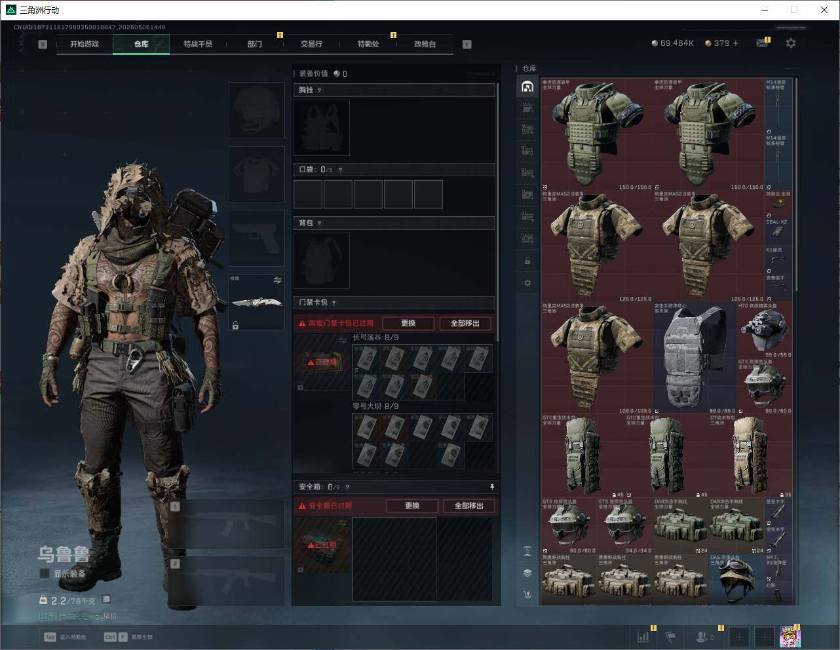Select the DAS helmet with goggles
840x650 pixels.
pos(736,582)
